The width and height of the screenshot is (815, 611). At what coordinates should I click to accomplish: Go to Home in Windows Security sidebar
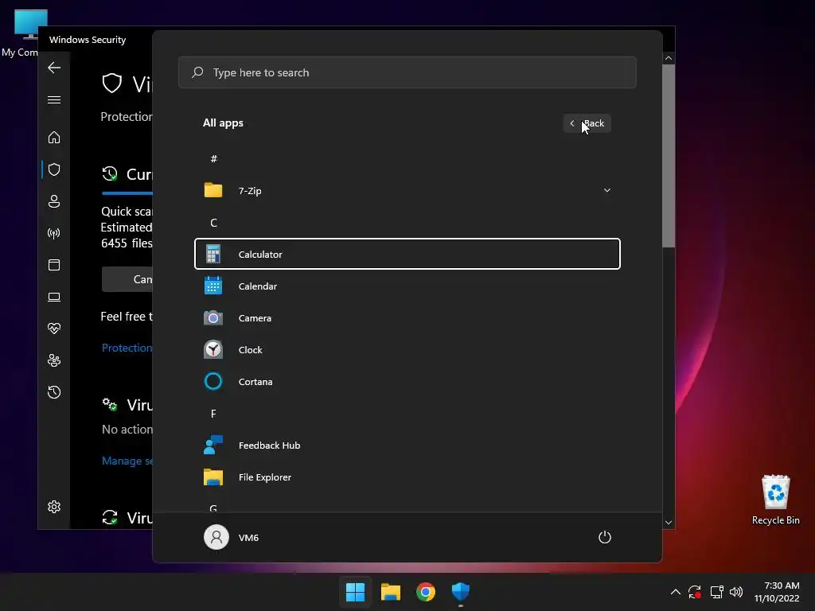pos(54,138)
